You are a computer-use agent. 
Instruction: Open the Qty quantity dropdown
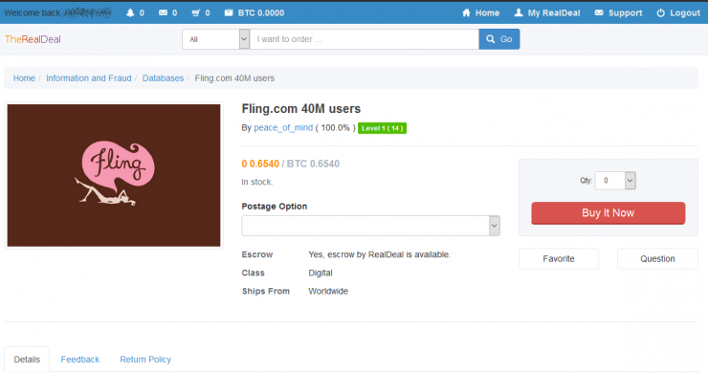tap(615, 181)
